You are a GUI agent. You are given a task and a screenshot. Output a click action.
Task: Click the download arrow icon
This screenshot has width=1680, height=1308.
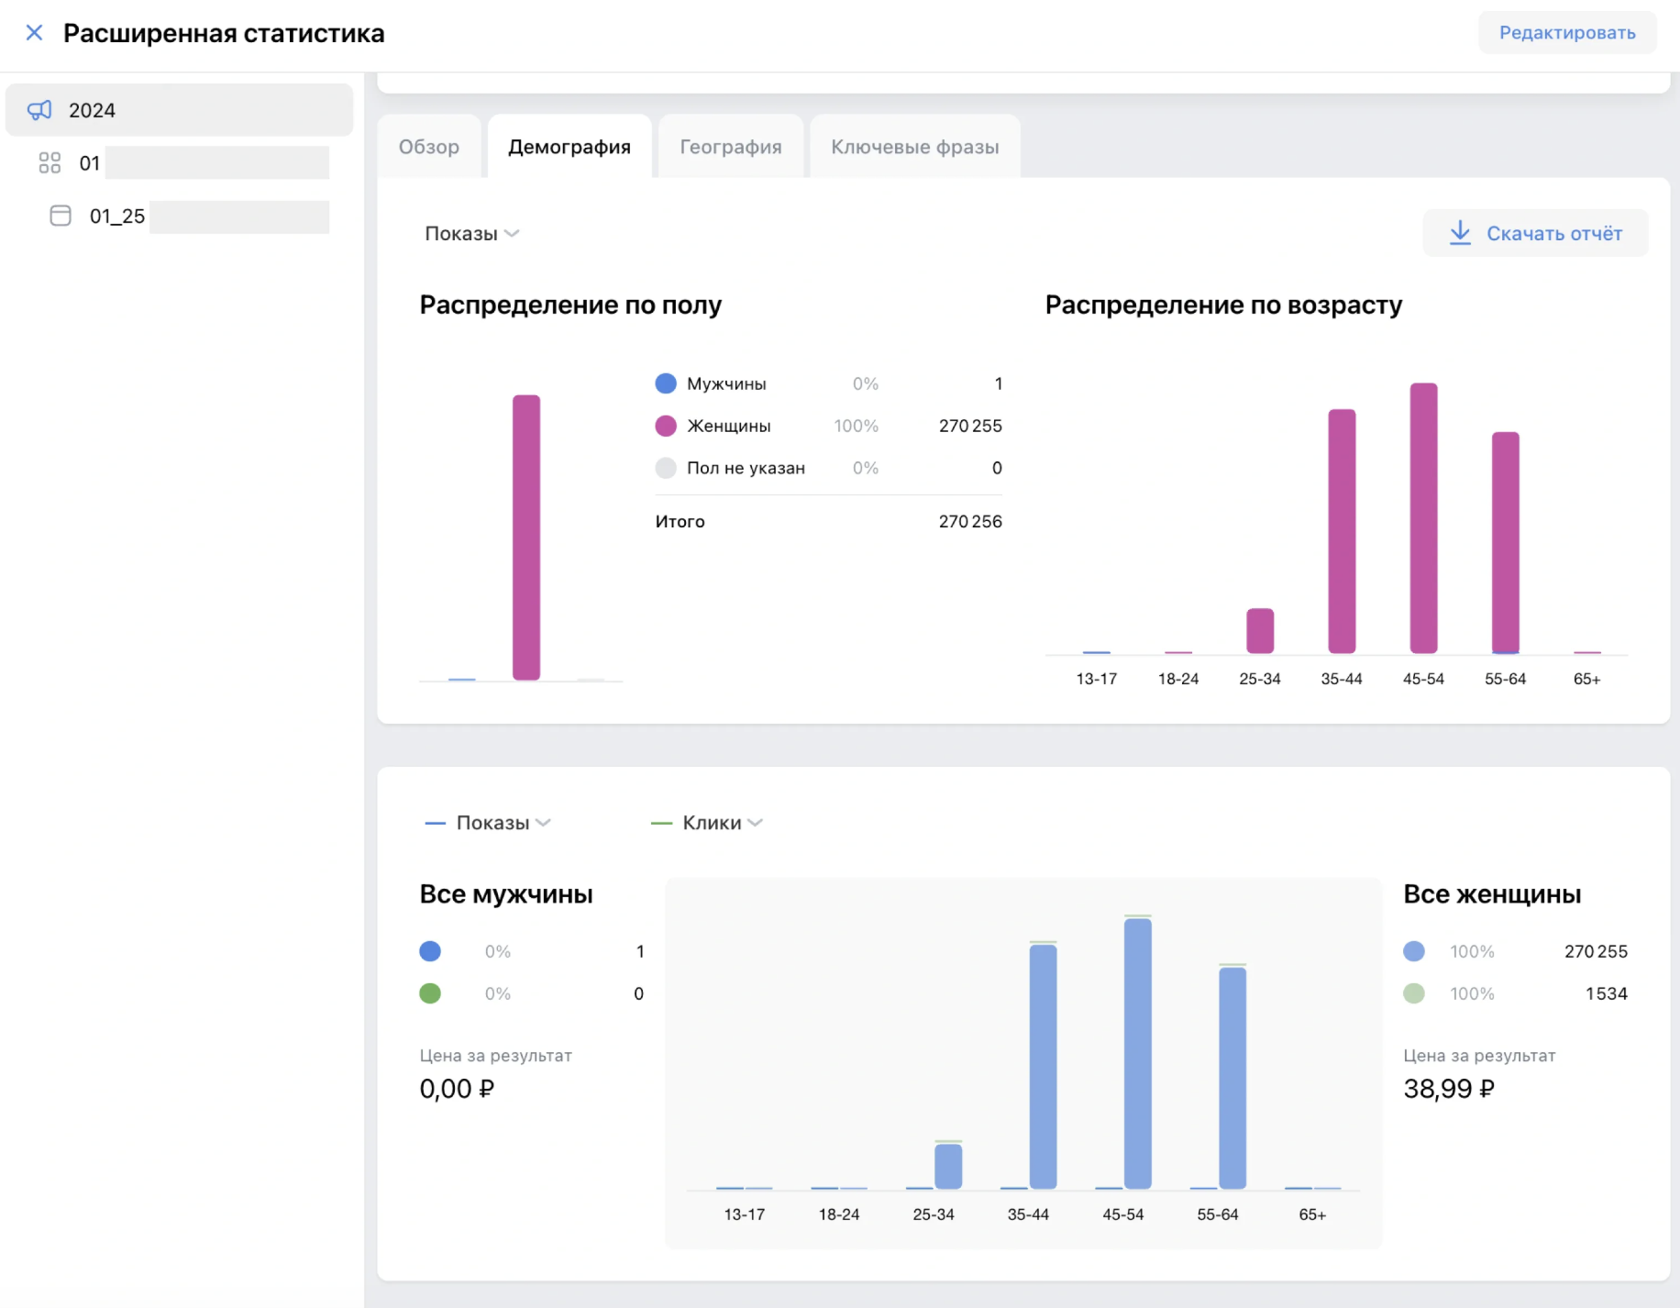pos(1460,233)
